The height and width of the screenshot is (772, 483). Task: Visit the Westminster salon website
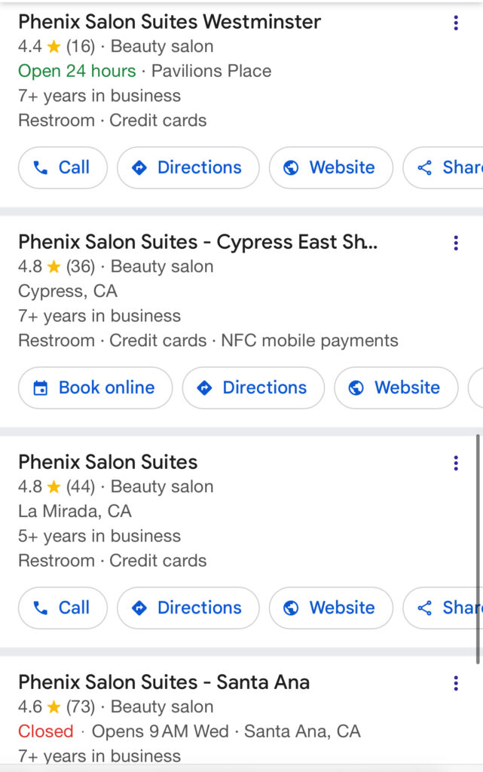pos(331,167)
